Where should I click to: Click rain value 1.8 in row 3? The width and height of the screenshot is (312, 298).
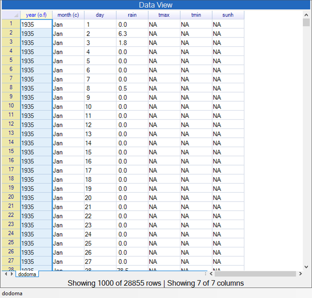click(132, 42)
